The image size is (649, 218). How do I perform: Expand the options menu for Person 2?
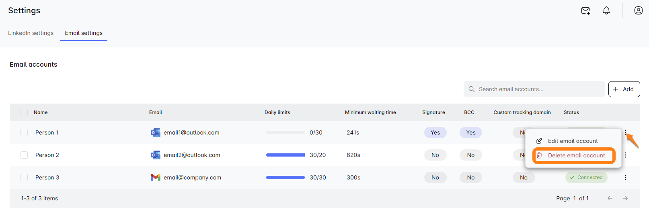626,155
